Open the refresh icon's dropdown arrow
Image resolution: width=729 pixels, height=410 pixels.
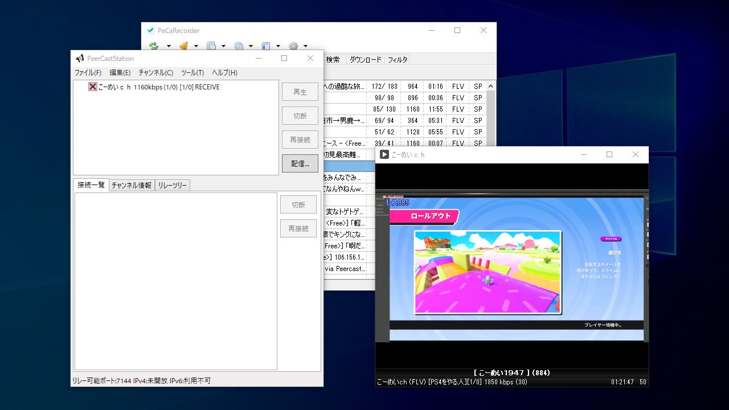tap(169, 46)
